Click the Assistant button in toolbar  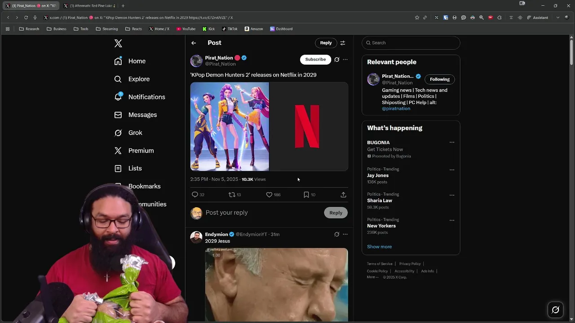pos(538,17)
